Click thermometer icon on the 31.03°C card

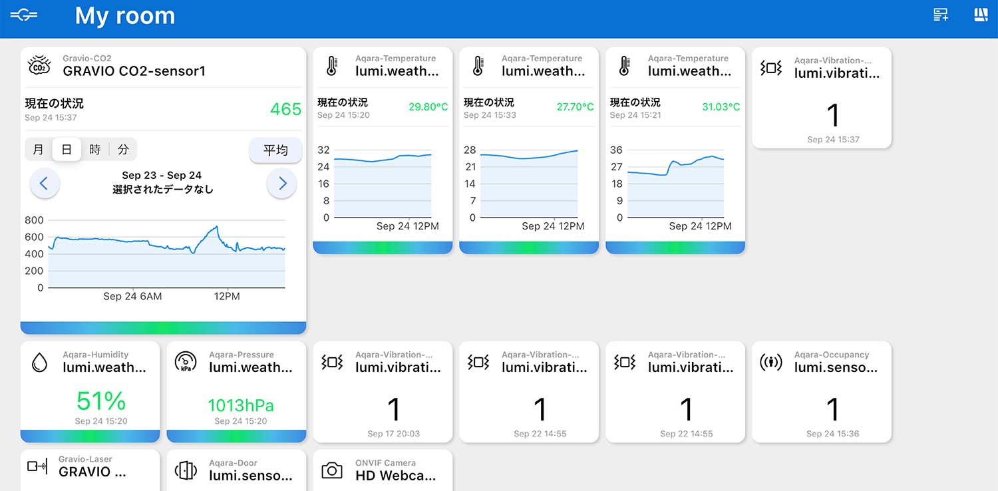(x=624, y=65)
